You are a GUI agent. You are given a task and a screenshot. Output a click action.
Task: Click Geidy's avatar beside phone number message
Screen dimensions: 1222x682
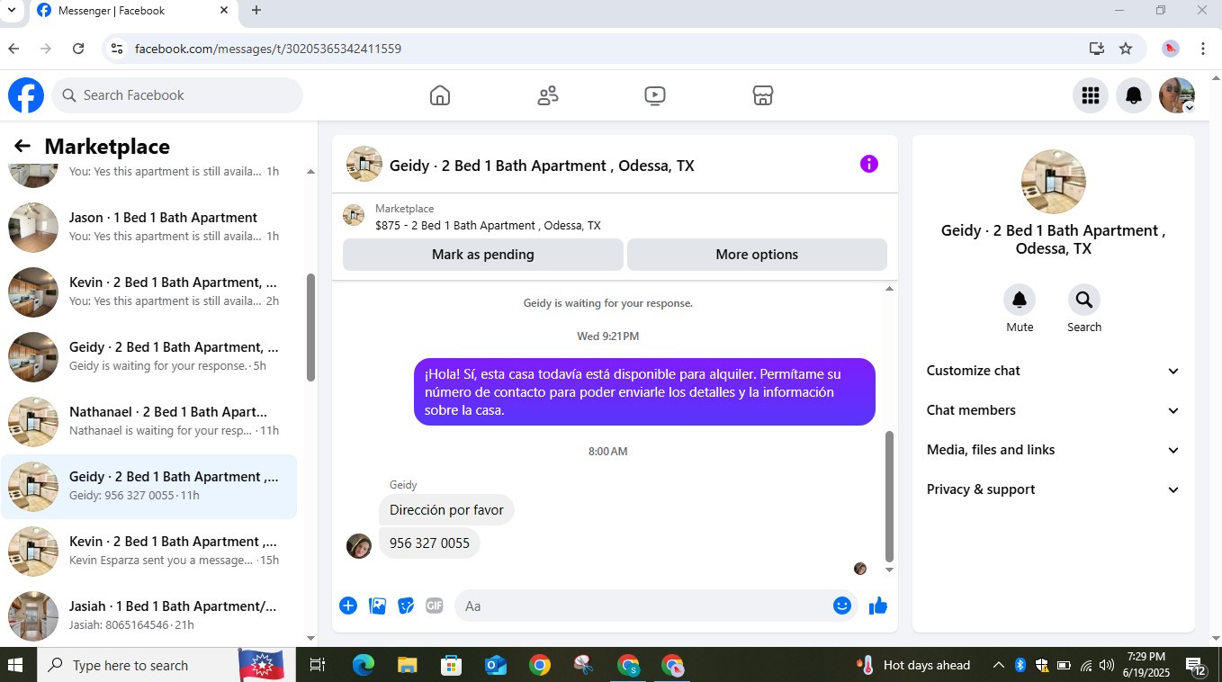tap(359, 545)
